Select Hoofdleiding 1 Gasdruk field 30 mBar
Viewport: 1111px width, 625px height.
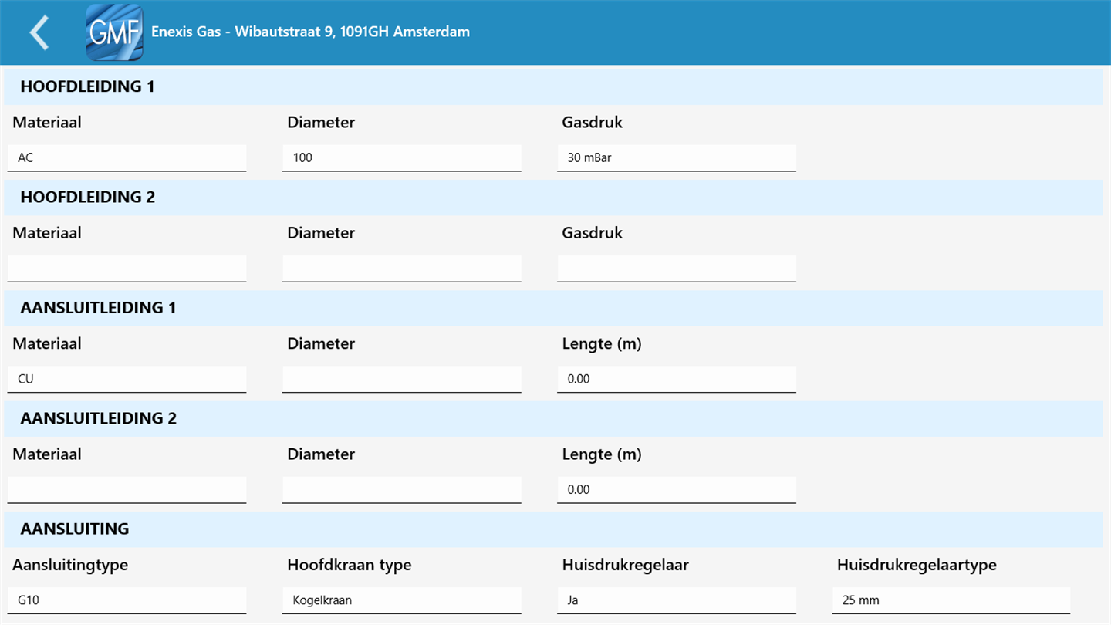click(x=677, y=157)
